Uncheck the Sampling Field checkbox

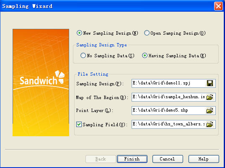point(79,125)
